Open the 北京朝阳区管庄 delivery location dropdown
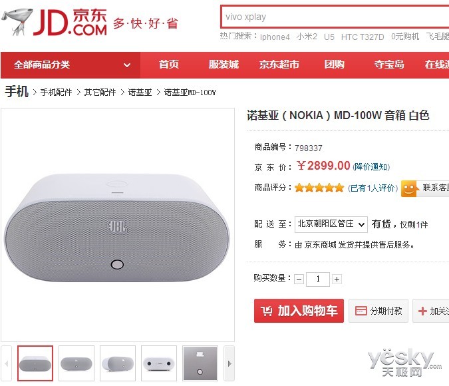 coord(331,224)
